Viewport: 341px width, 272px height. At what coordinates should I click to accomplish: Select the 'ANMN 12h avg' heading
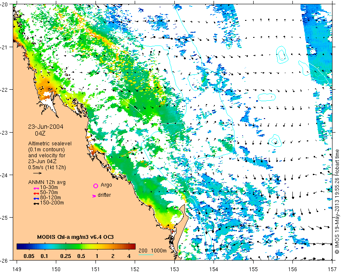(47, 182)
